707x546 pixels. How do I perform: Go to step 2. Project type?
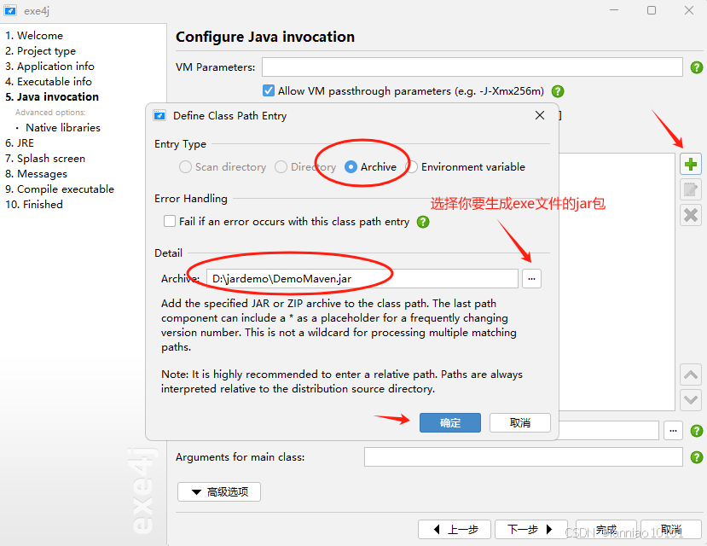click(41, 51)
